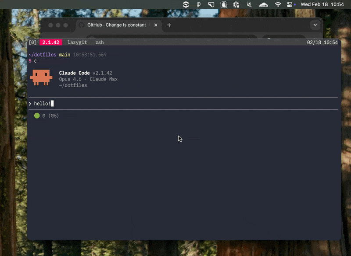Open the ghost-shaped menu bar icon
351x256 pixels.
224,4
